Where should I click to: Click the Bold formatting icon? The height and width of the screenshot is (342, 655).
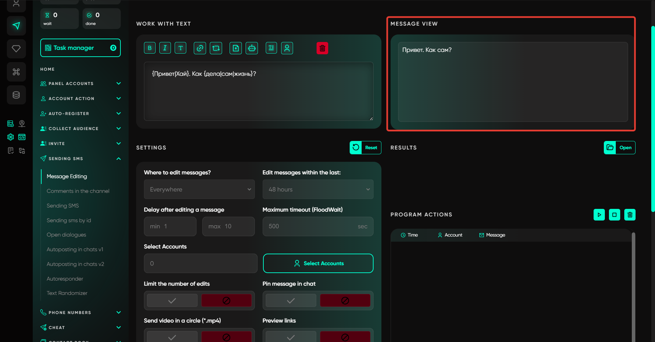pyautogui.click(x=149, y=48)
